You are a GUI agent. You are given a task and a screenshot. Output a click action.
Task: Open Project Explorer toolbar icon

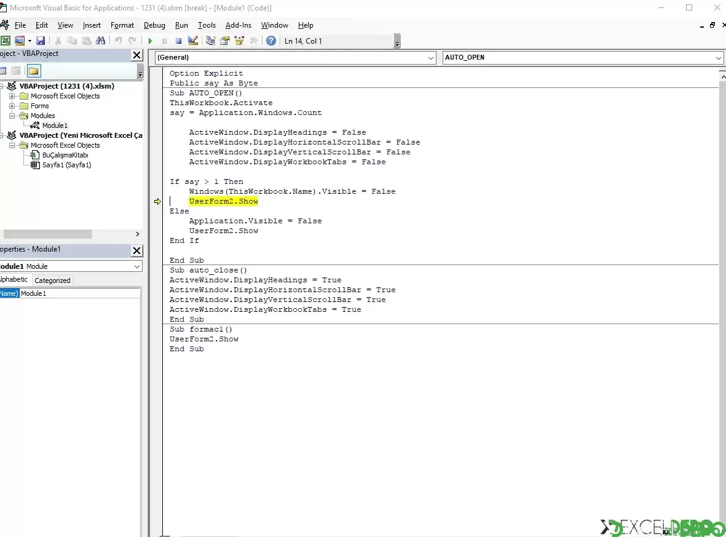211,41
